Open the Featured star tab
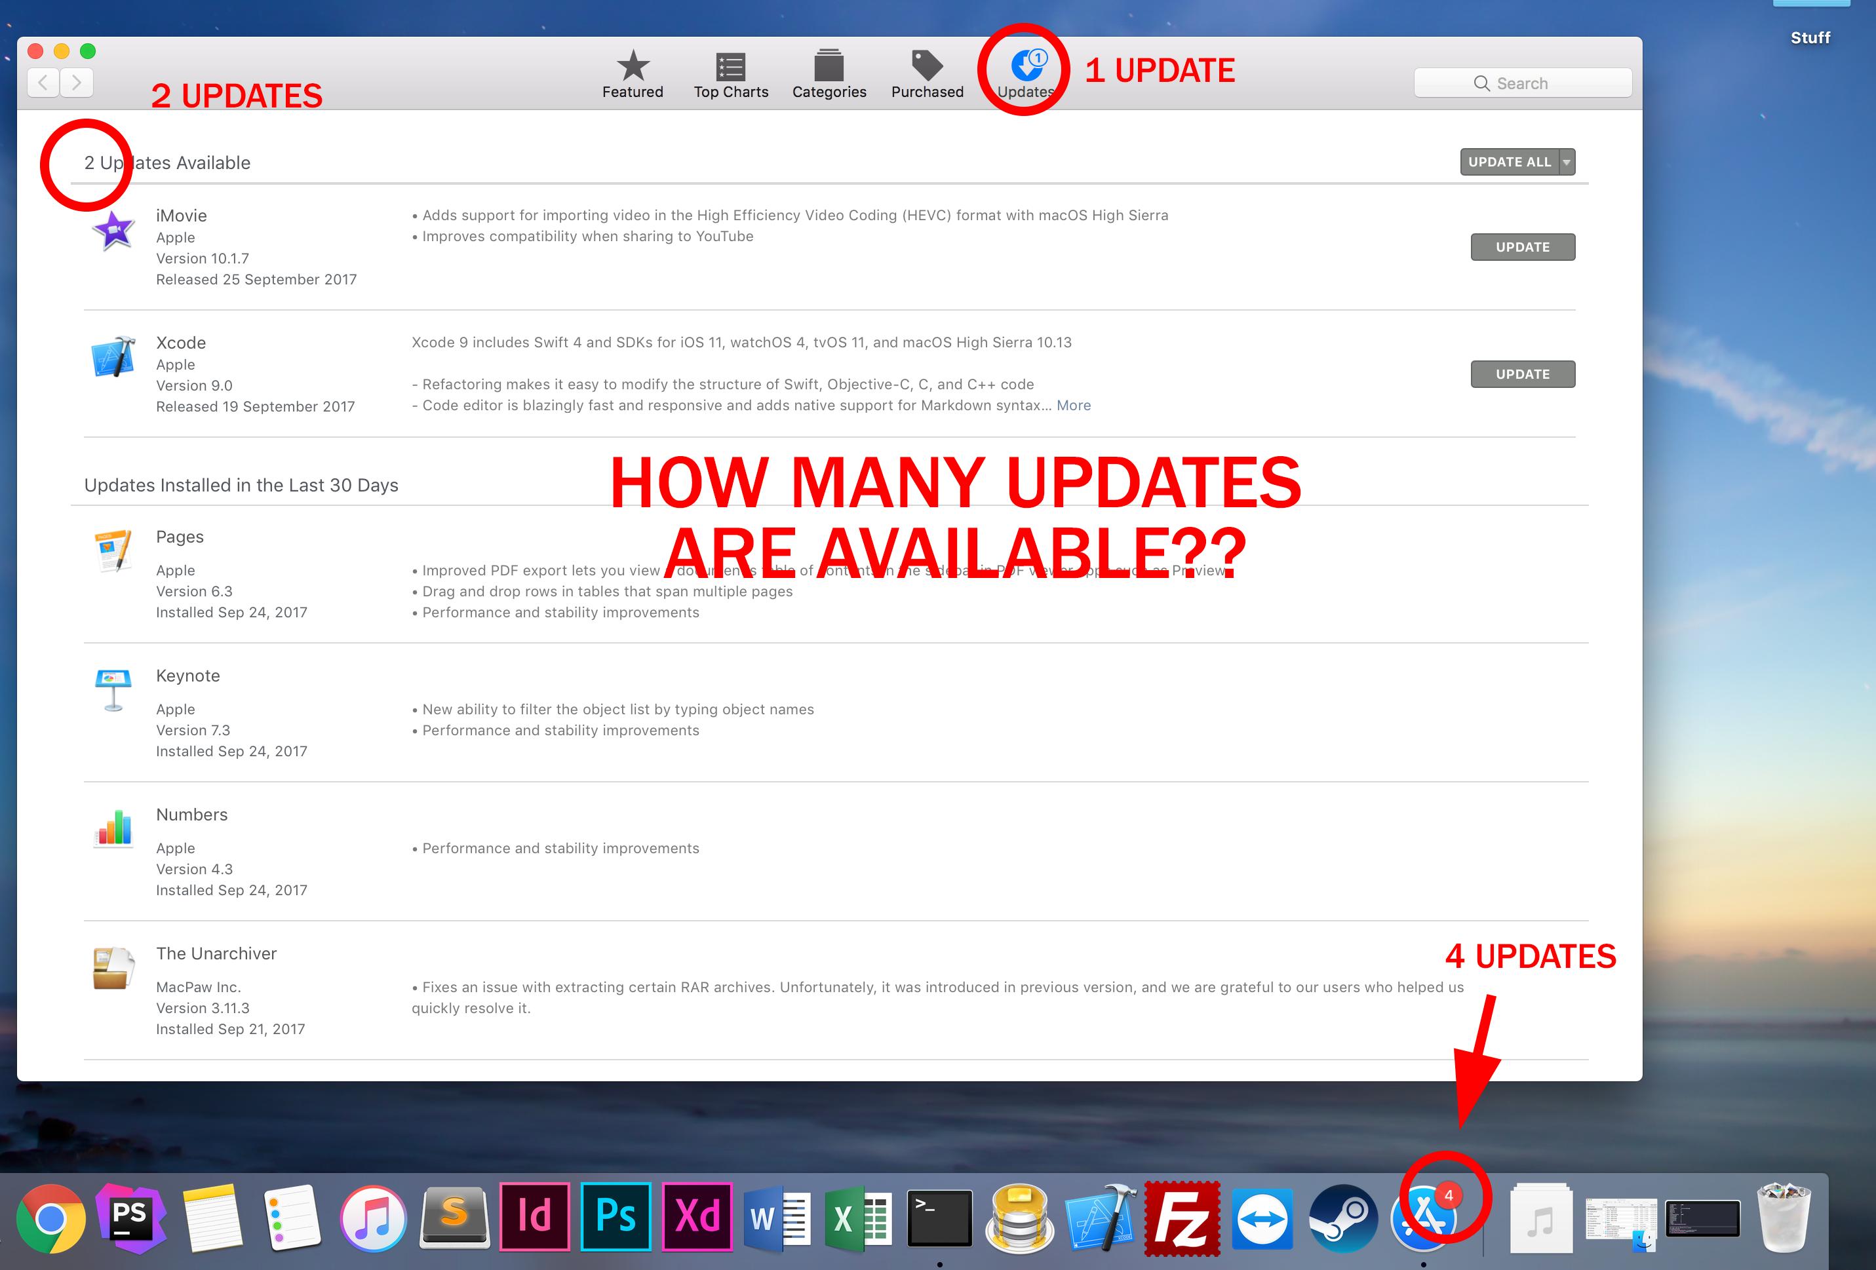 coord(632,74)
